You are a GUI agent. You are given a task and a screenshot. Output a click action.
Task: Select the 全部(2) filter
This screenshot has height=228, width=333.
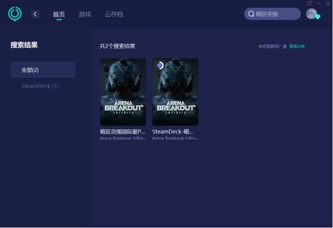click(43, 70)
